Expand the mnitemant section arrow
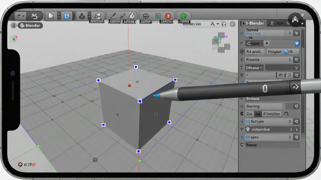The image size is (321, 180). point(242,129)
